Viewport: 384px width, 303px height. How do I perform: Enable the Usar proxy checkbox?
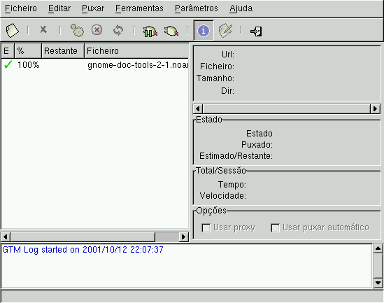[206, 228]
